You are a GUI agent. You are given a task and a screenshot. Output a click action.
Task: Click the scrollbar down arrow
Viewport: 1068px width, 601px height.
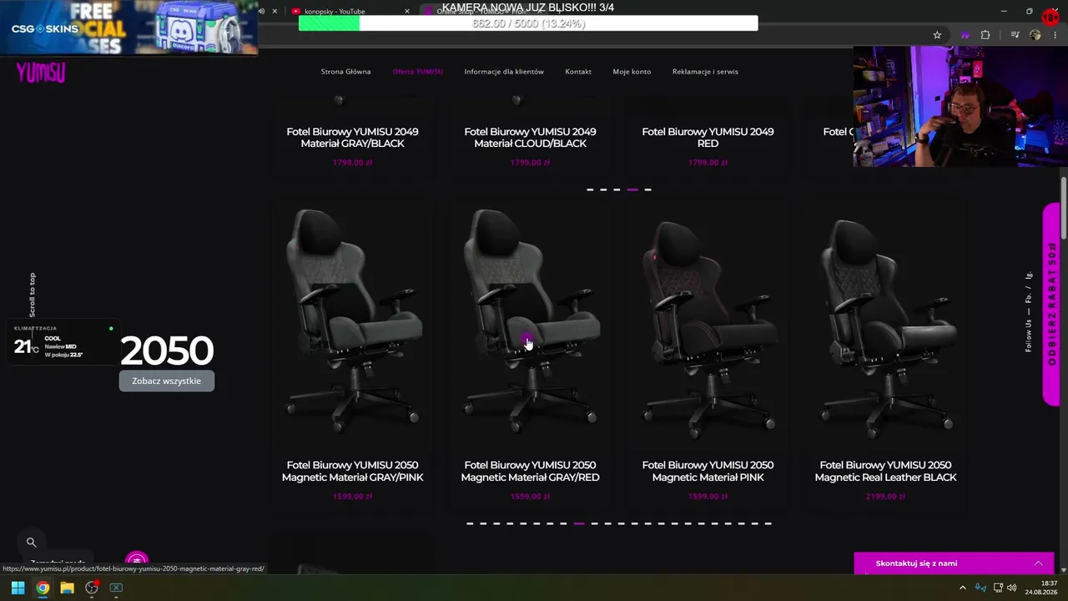pyautogui.click(x=1064, y=569)
